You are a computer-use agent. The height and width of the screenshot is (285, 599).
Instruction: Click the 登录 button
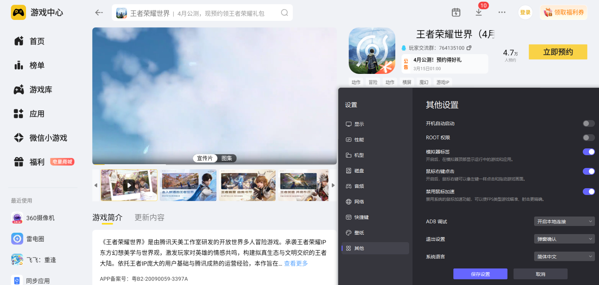pos(525,12)
